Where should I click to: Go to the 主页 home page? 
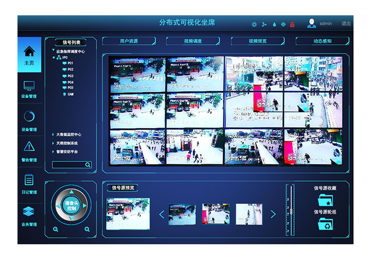pos(29,55)
